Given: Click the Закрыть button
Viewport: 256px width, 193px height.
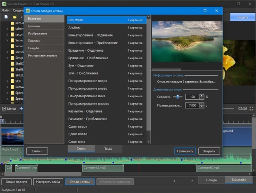Looking at the screenshot, I should tap(209, 151).
